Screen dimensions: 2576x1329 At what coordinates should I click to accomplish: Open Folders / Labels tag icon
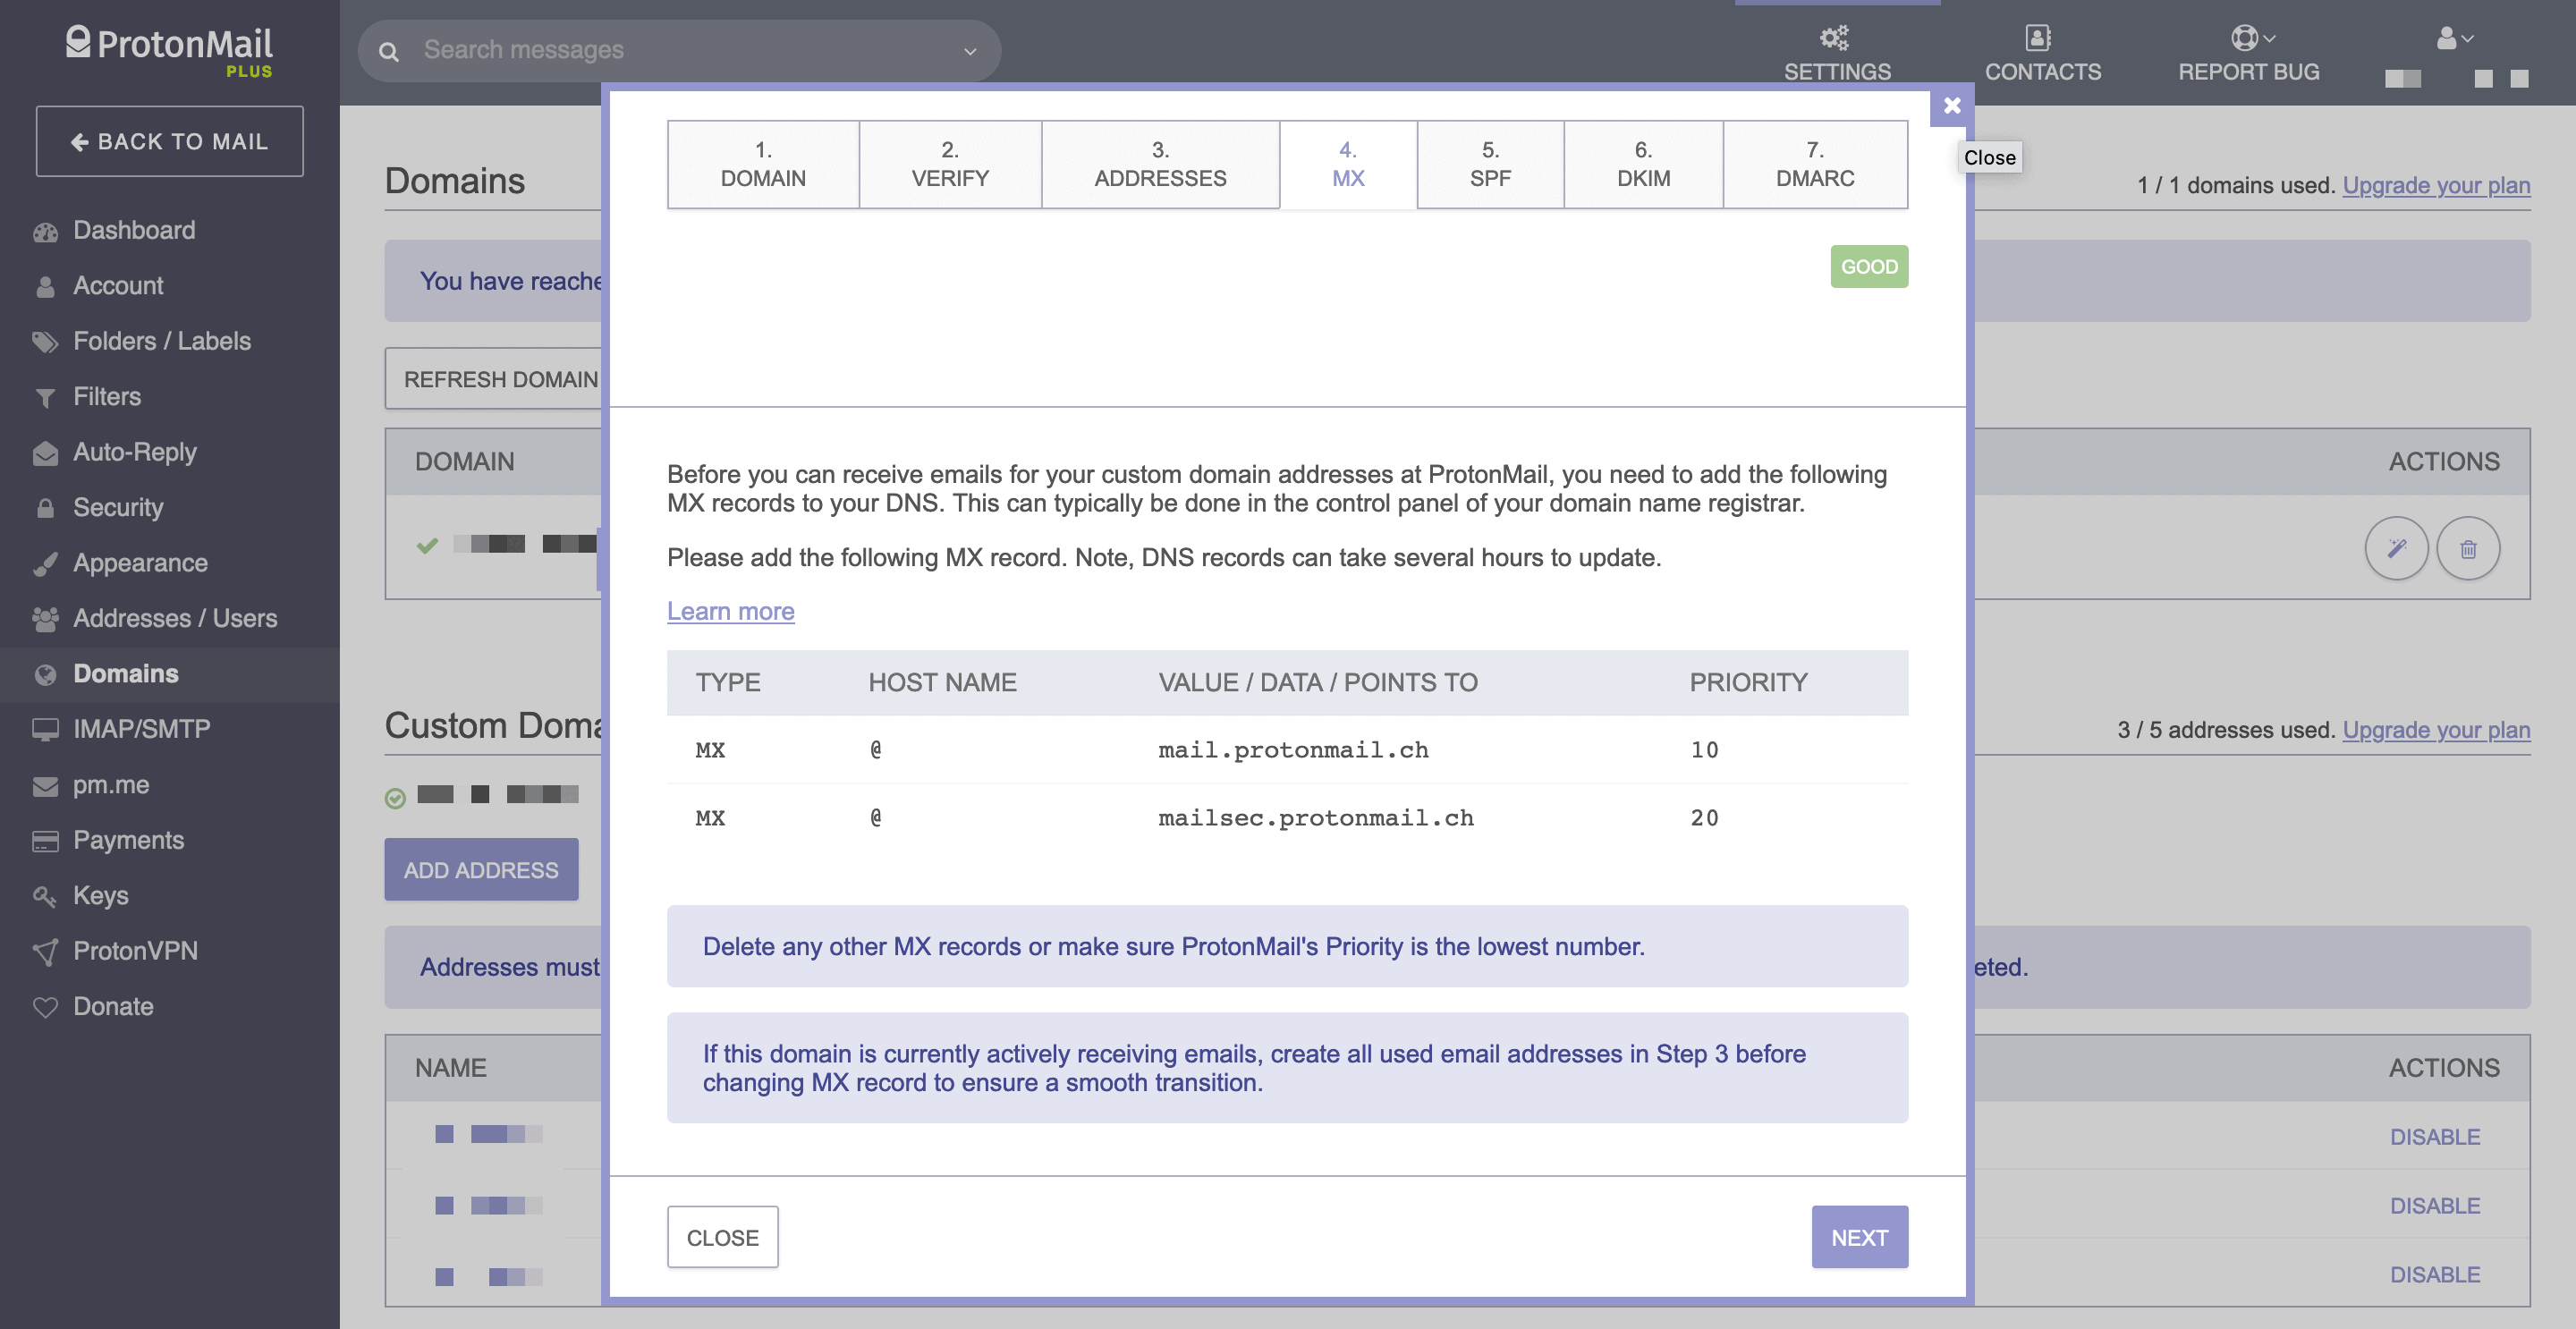(45, 342)
